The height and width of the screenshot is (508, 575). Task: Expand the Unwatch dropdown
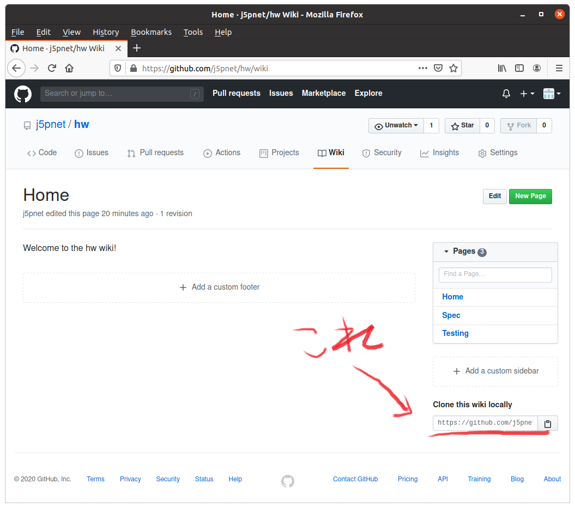396,126
